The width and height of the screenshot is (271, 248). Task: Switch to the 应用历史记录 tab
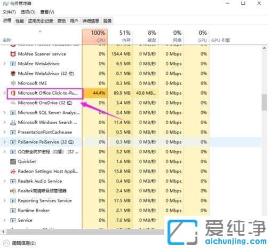click(41, 21)
